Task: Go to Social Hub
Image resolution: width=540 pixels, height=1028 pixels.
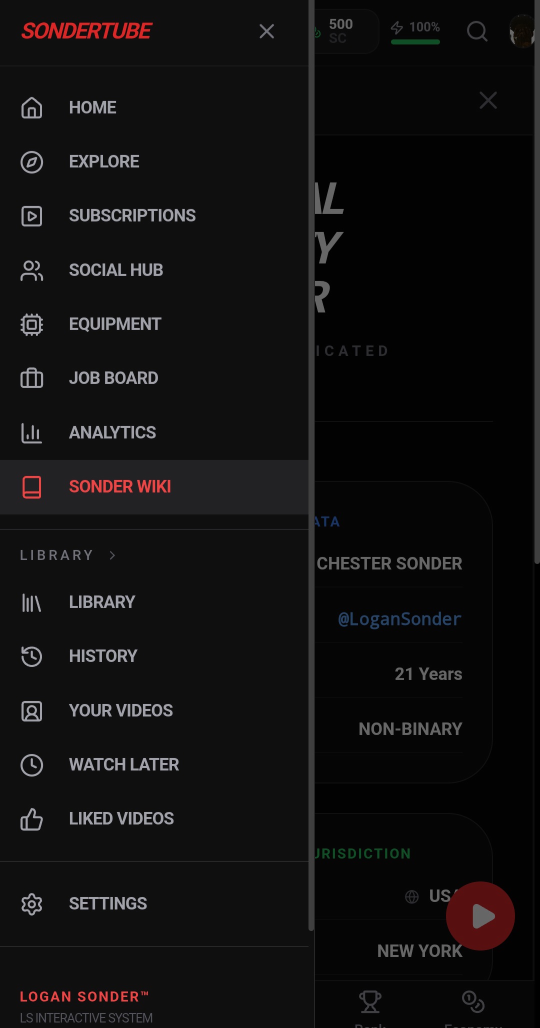Action: 115,270
